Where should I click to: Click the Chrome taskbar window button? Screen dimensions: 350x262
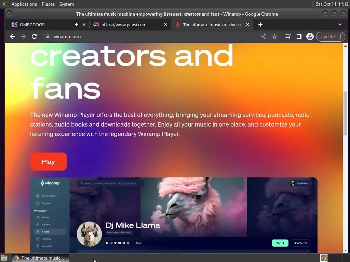tap(40, 258)
